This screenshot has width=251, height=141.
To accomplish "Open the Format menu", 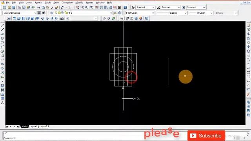I will coord(38,3).
